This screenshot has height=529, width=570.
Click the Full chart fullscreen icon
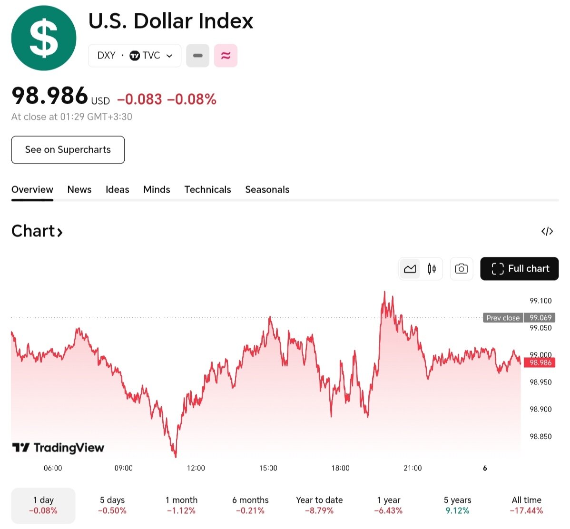(x=497, y=268)
